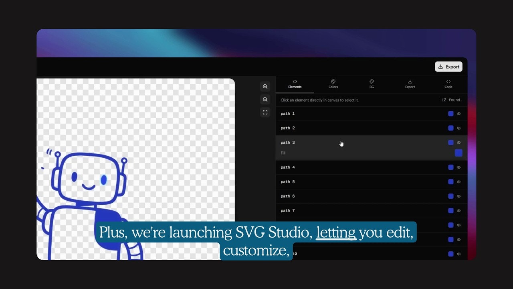This screenshot has width=513, height=289.
Task: Click the zoom out magnifier icon
Action: (265, 100)
